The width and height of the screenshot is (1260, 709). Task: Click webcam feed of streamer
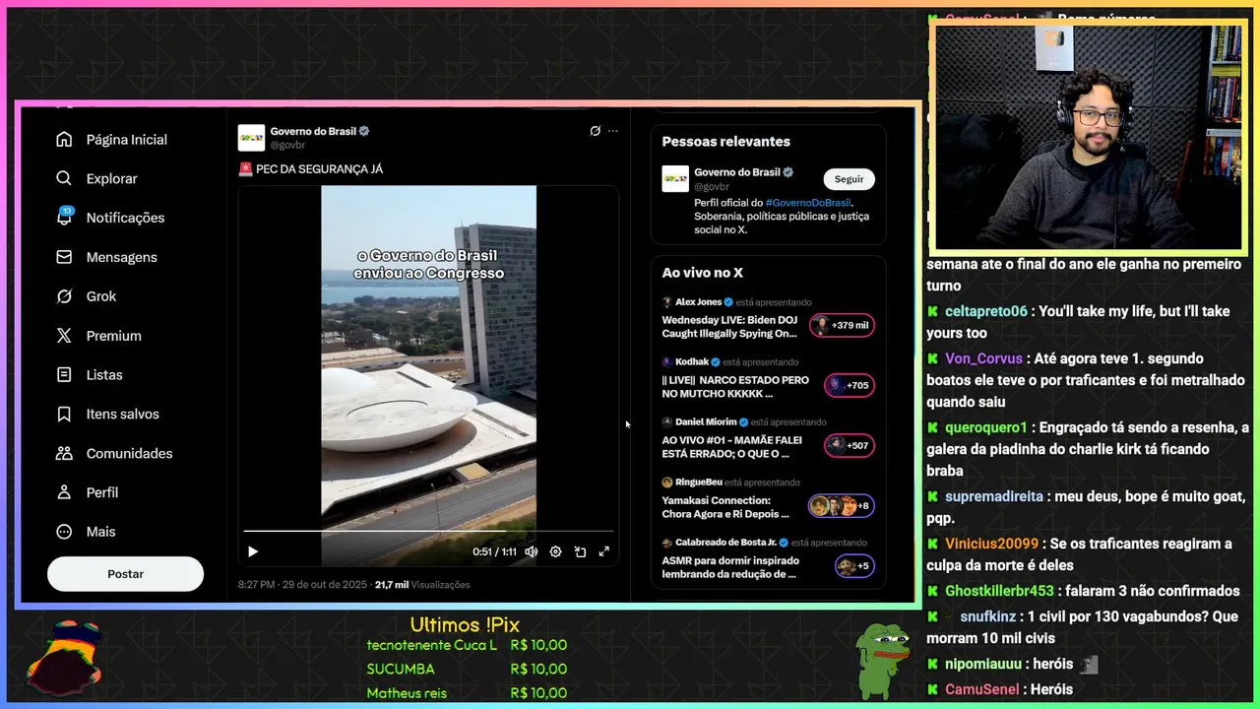coord(1088,137)
